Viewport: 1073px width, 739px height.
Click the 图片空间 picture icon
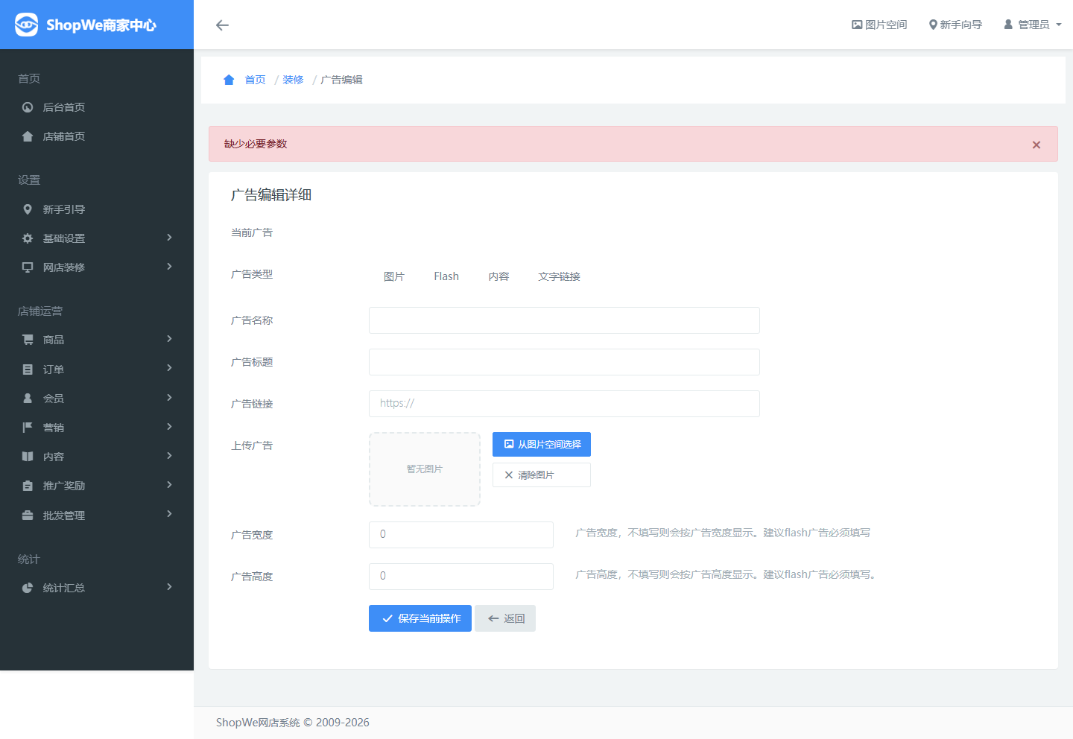pyautogui.click(x=857, y=25)
